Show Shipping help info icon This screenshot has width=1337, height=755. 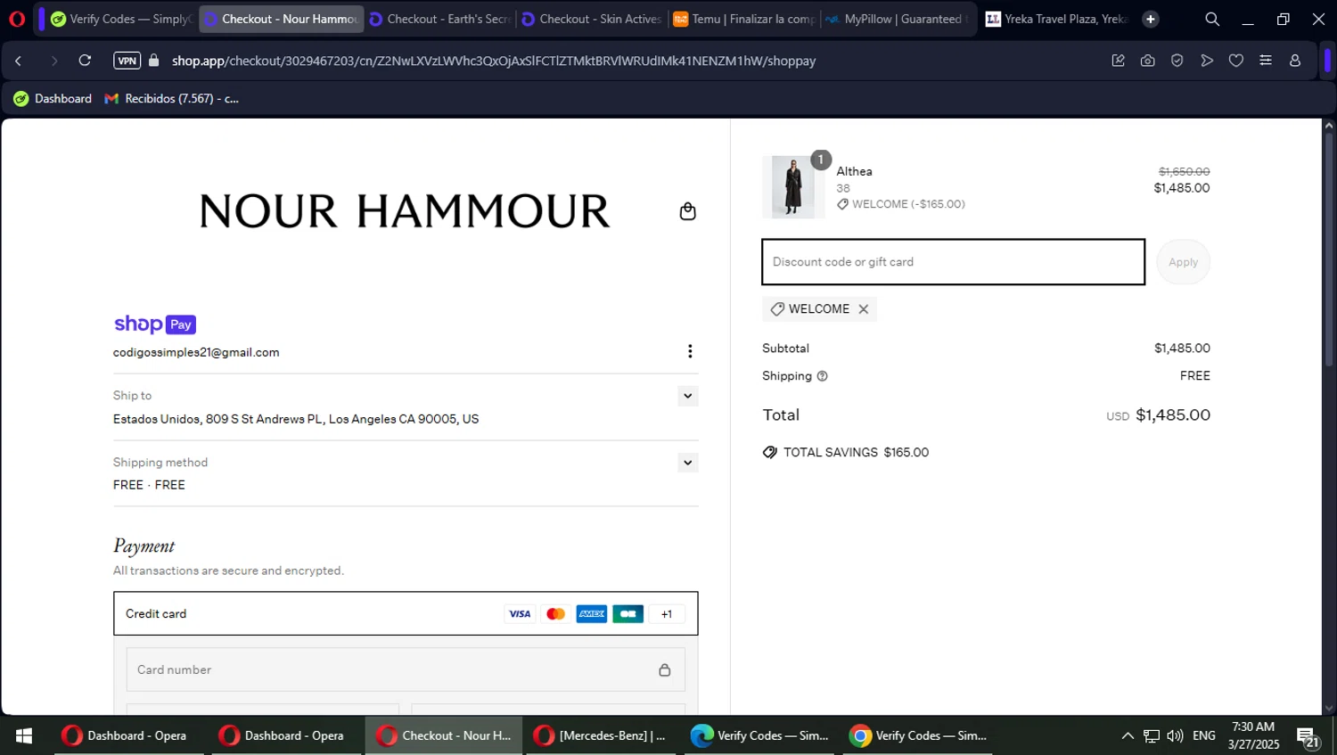[x=823, y=376]
